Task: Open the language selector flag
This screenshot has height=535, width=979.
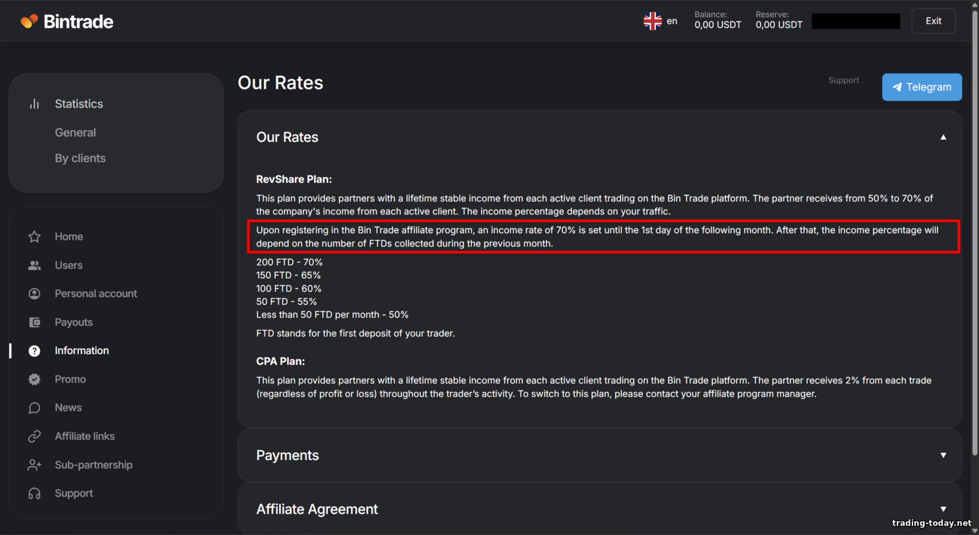Action: pyautogui.click(x=653, y=22)
